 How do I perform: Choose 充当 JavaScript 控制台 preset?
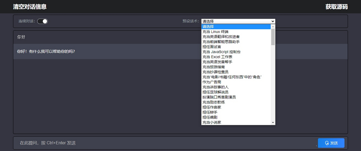pyautogui.click(x=236, y=52)
